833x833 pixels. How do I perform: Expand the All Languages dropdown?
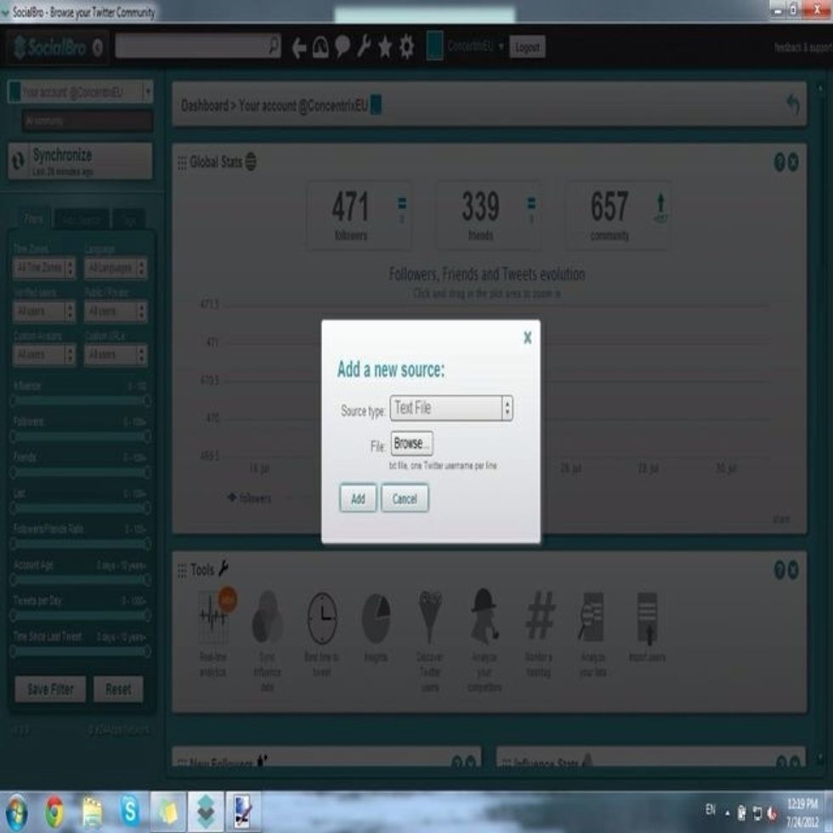(116, 269)
